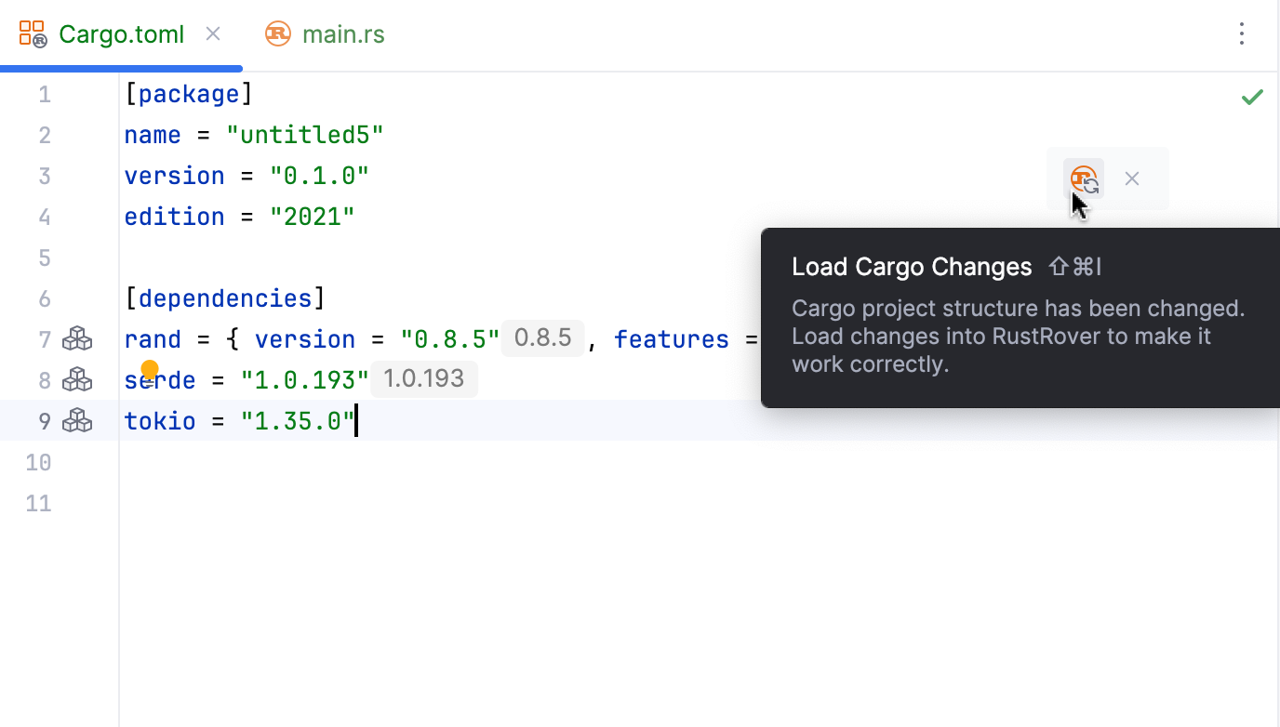Select the Cargo.toml tab

(x=121, y=33)
